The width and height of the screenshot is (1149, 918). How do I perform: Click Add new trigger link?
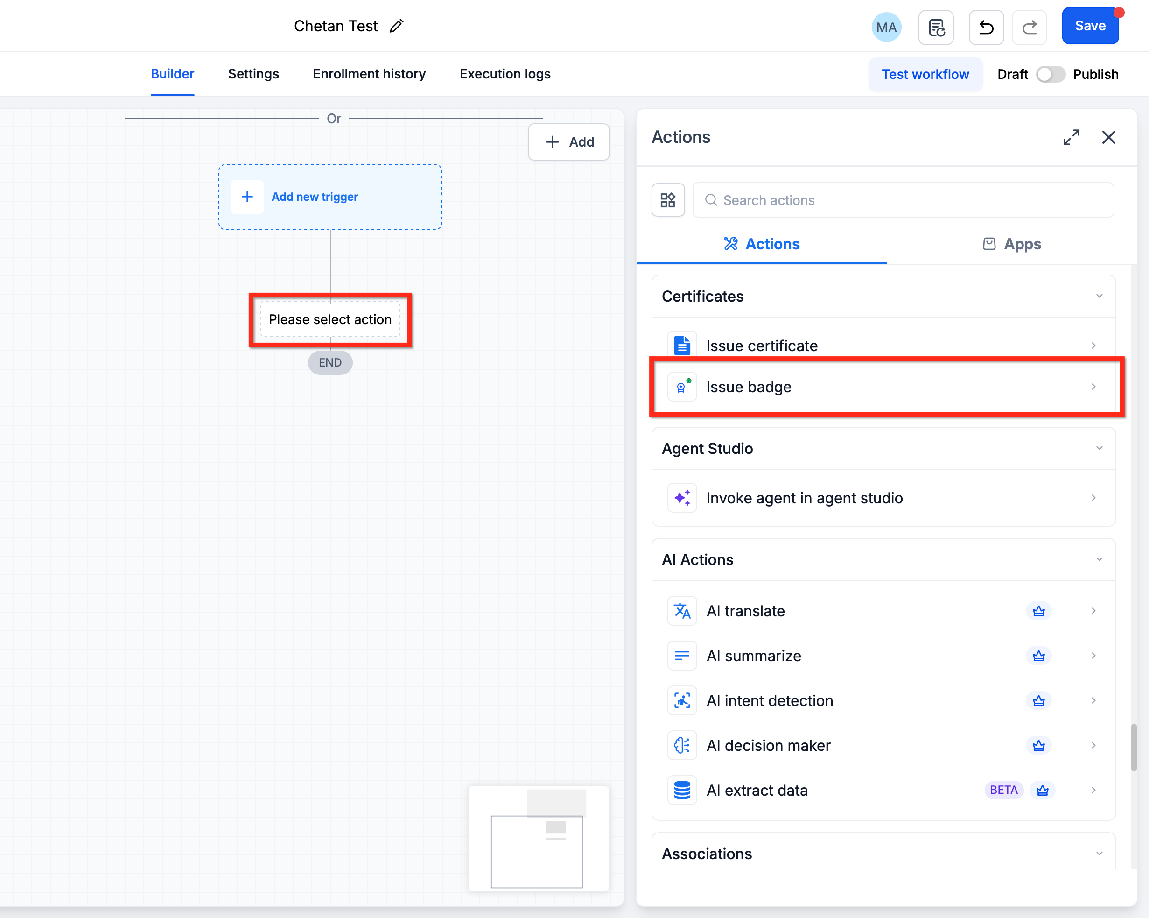tap(315, 197)
